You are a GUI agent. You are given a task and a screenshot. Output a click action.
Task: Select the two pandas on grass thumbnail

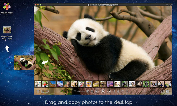coord(146,84)
